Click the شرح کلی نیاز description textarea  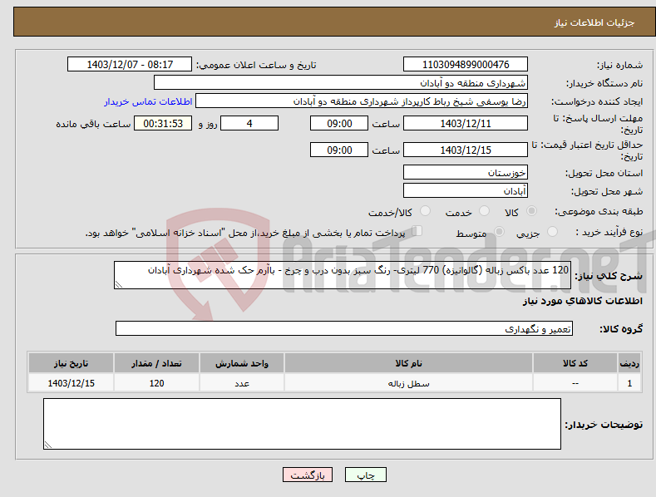point(343,275)
